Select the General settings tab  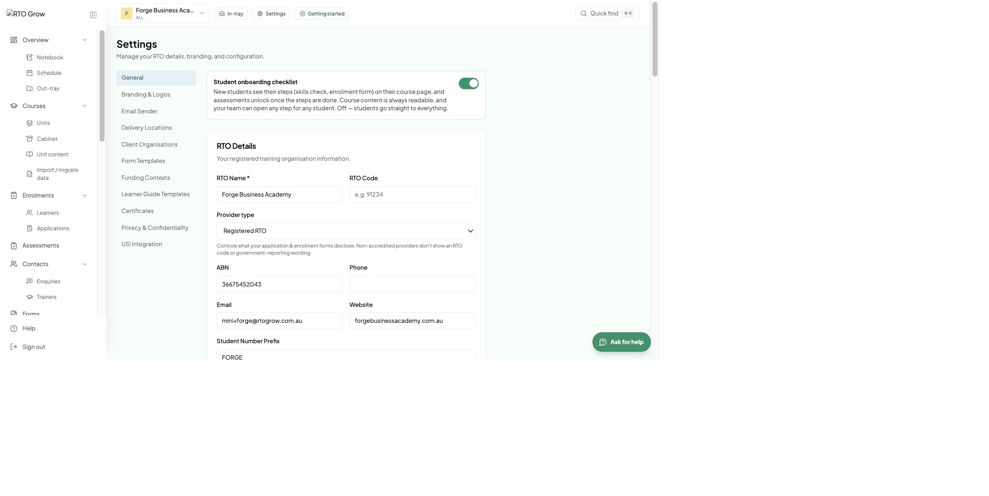coord(156,78)
